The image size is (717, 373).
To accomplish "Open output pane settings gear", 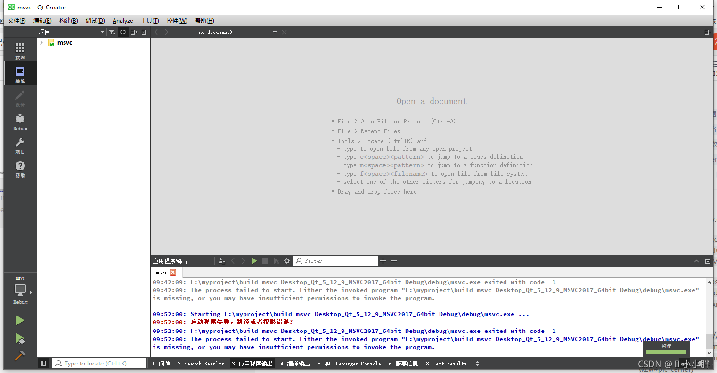I will (287, 261).
